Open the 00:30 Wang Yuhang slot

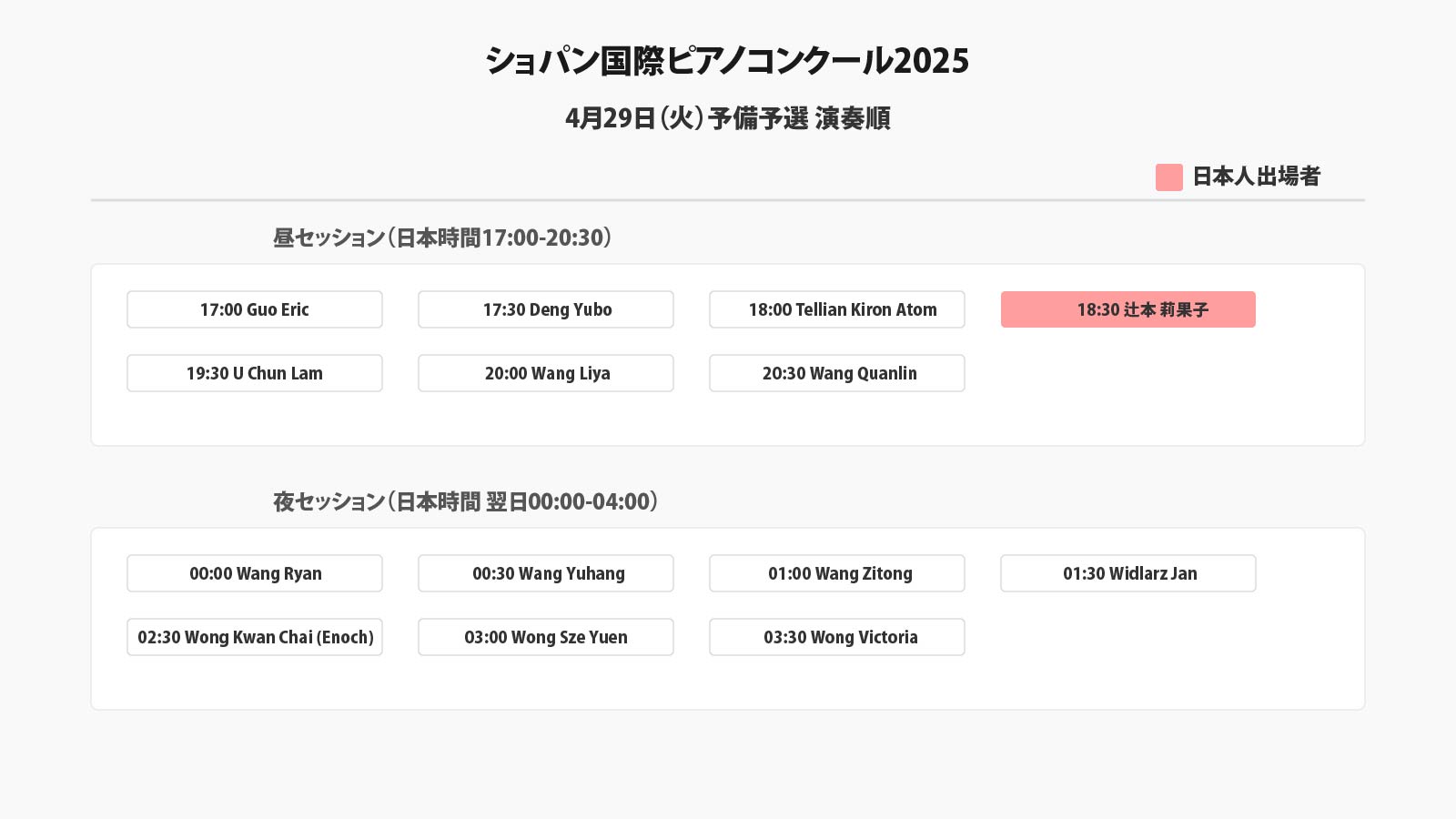tap(546, 573)
